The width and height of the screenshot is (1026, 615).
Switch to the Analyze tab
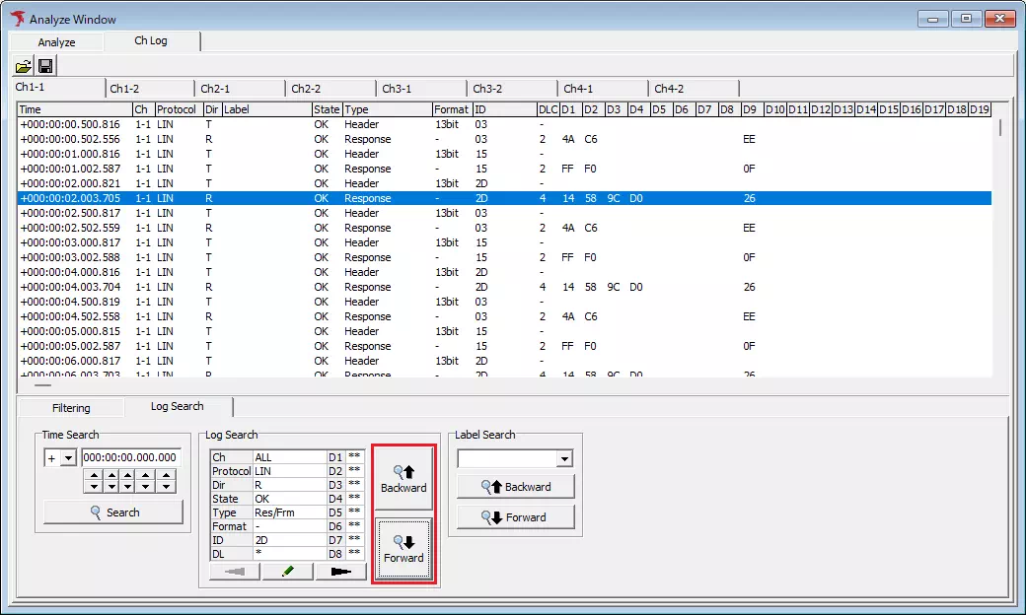point(56,42)
